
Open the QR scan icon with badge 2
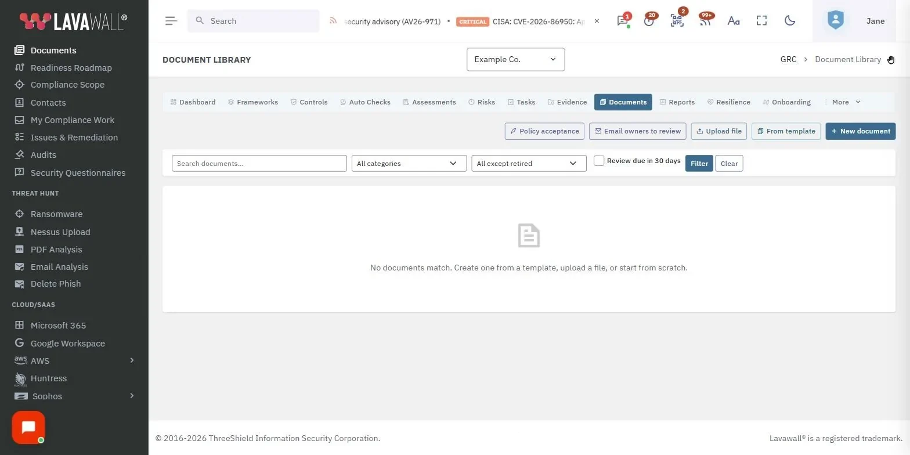coord(677,21)
